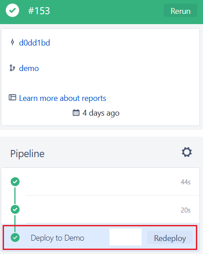Open commit d0dd1bd link
Viewport: 203px width, 254px height.
(x=34, y=42)
